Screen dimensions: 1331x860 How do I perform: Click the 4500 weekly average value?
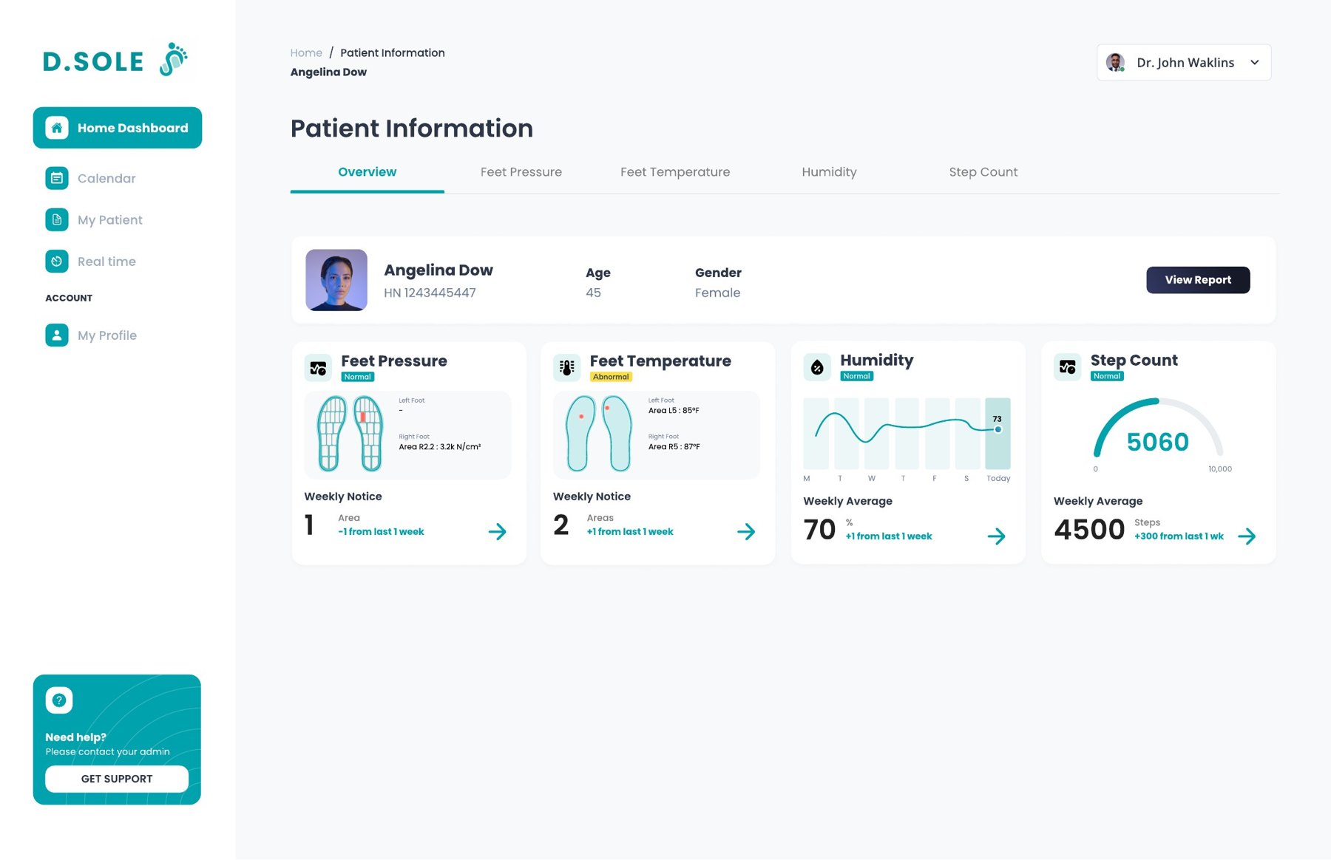1089,529
